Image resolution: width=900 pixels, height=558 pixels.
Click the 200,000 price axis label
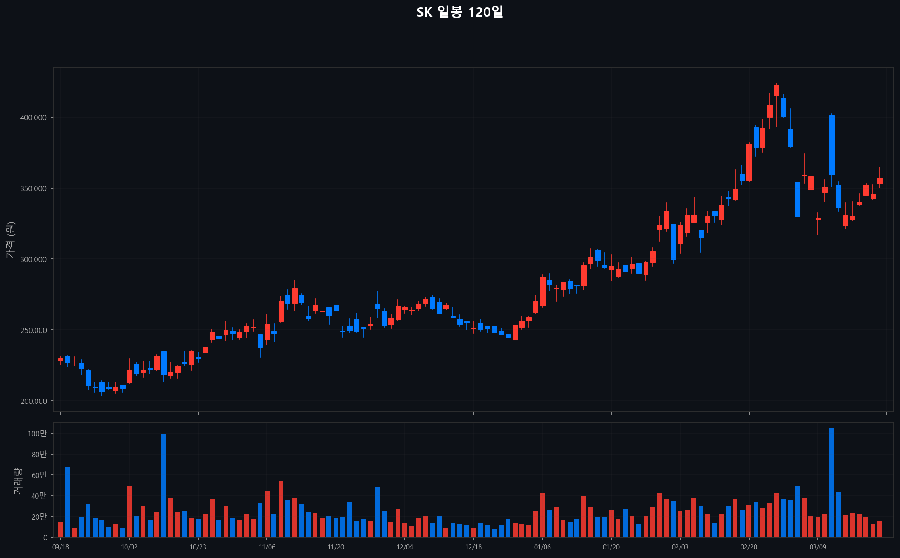tap(33, 401)
